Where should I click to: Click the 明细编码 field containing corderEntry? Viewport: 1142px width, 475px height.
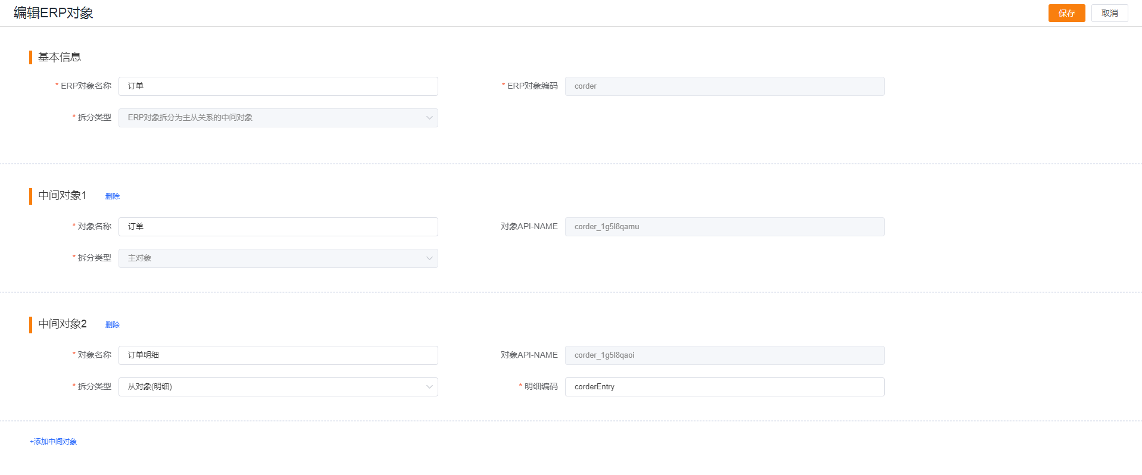click(724, 387)
